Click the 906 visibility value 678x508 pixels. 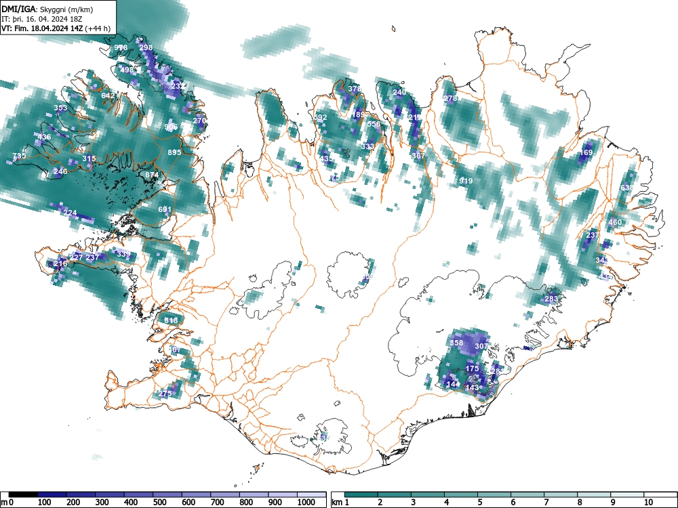pos(172,127)
